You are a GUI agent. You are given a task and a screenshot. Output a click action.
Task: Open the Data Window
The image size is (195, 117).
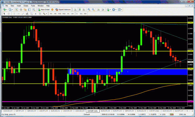click(21, 10)
